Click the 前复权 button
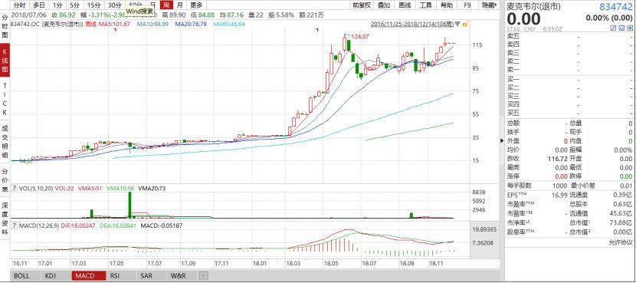Viewport: 636px width, 283px height. [362, 5]
